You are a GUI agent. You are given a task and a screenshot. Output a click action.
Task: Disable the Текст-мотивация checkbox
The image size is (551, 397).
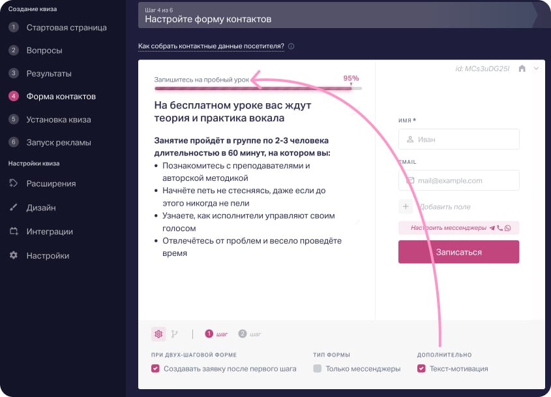coord(421,368)
